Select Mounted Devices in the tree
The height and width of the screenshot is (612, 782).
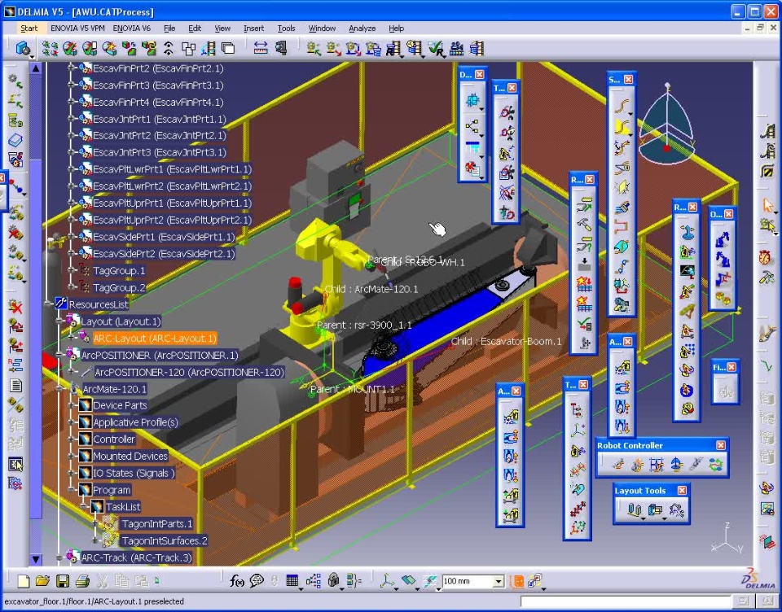130,456
